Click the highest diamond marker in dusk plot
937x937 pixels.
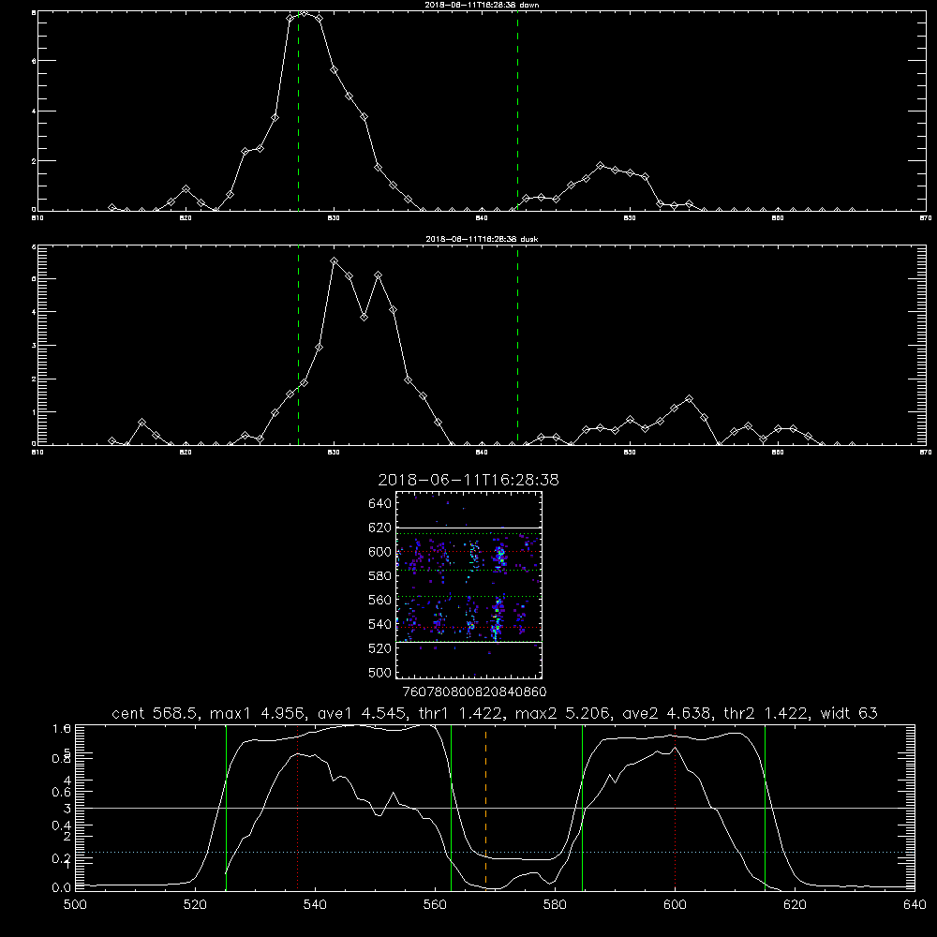pyautogui.click(x=335, y=261)
